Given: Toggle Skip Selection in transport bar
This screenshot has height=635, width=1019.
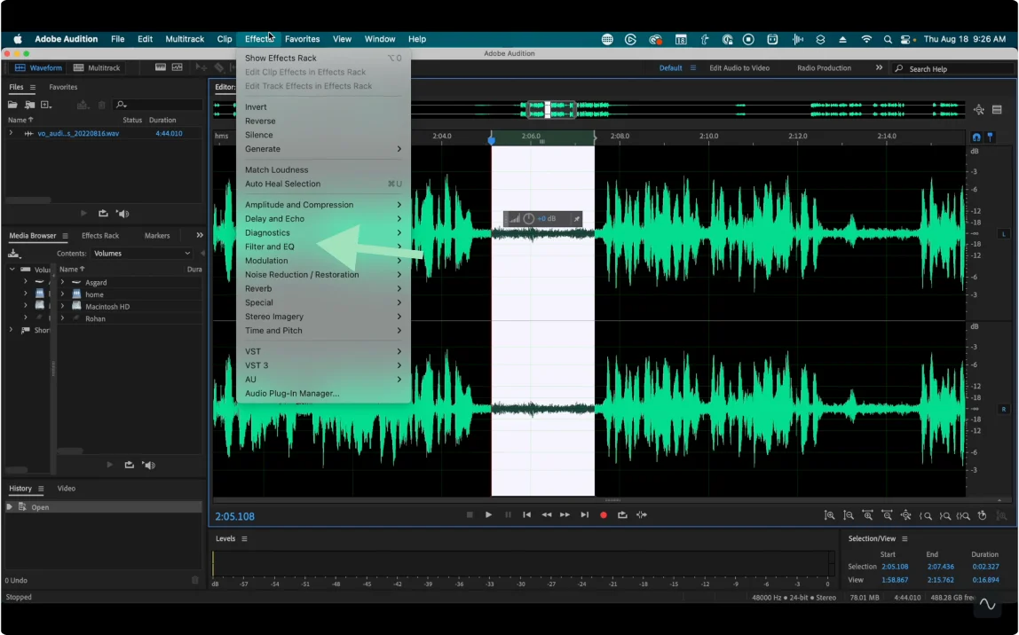Looking at the screenshot, I should click(642, 515).
